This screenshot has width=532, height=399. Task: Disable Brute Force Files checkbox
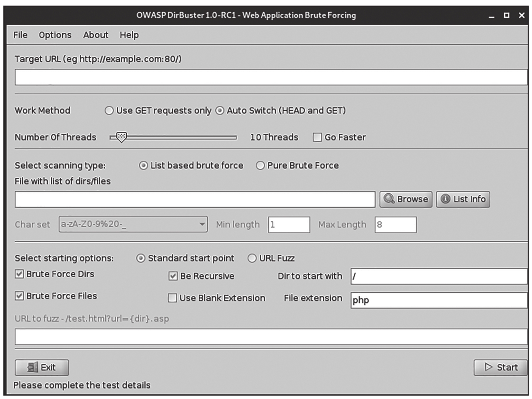(19, 296)
